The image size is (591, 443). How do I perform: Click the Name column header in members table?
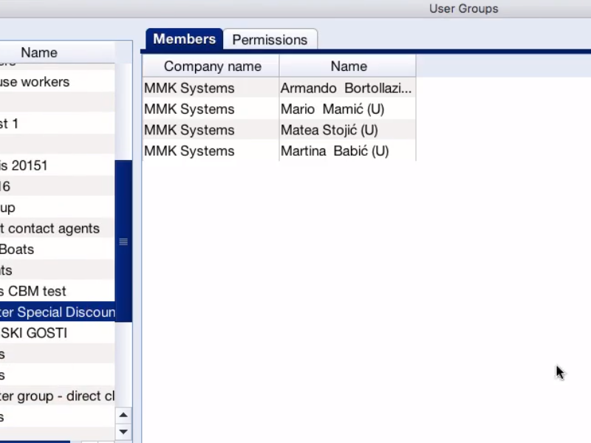pyautogui.click(x=348, y=66)
